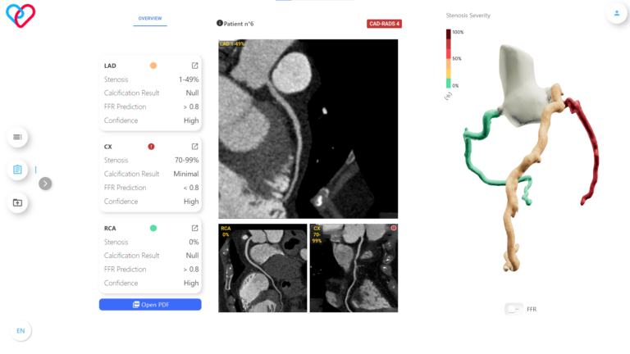630x354 pixels.
Task: Click CX FFR Prediction value < 0.8
Action: (x=191, y=188)
